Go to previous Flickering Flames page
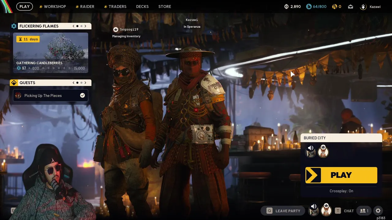The height and width of the screenshot is (220, 392). (x=73, y=26)
